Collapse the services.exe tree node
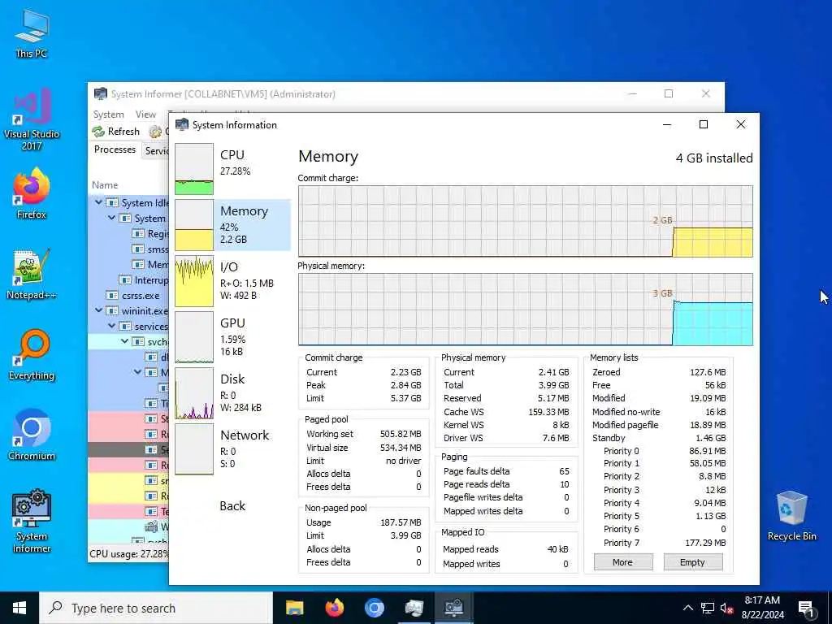Viewport: 832px width, 624px height. [111, 325]
